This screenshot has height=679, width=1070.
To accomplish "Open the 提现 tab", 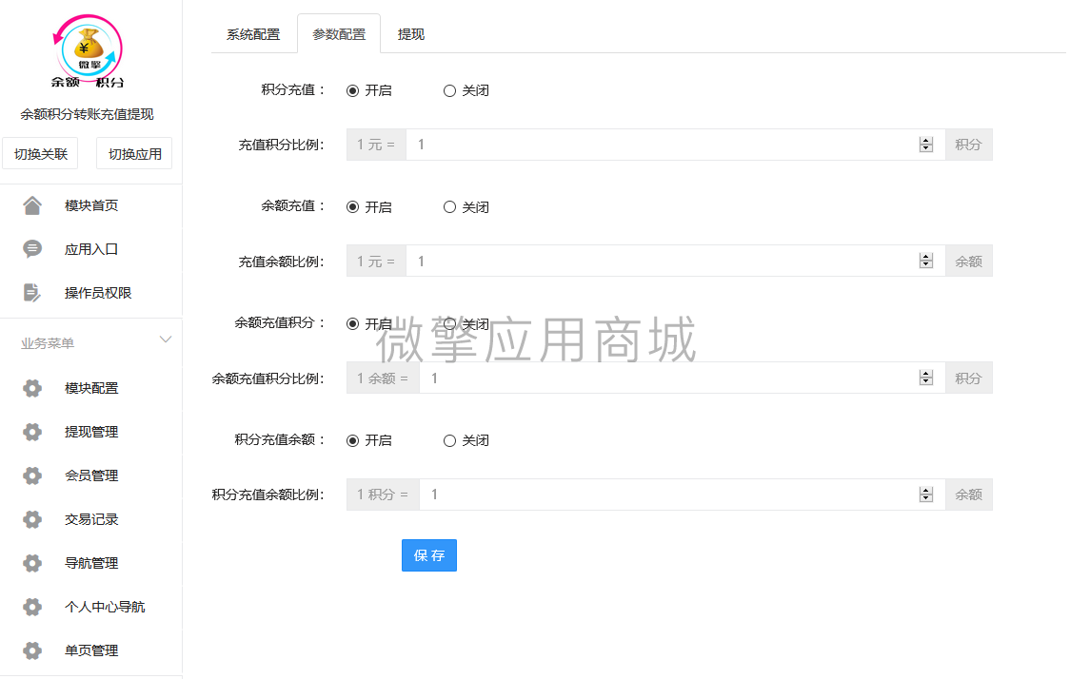I will pos(410,33).
